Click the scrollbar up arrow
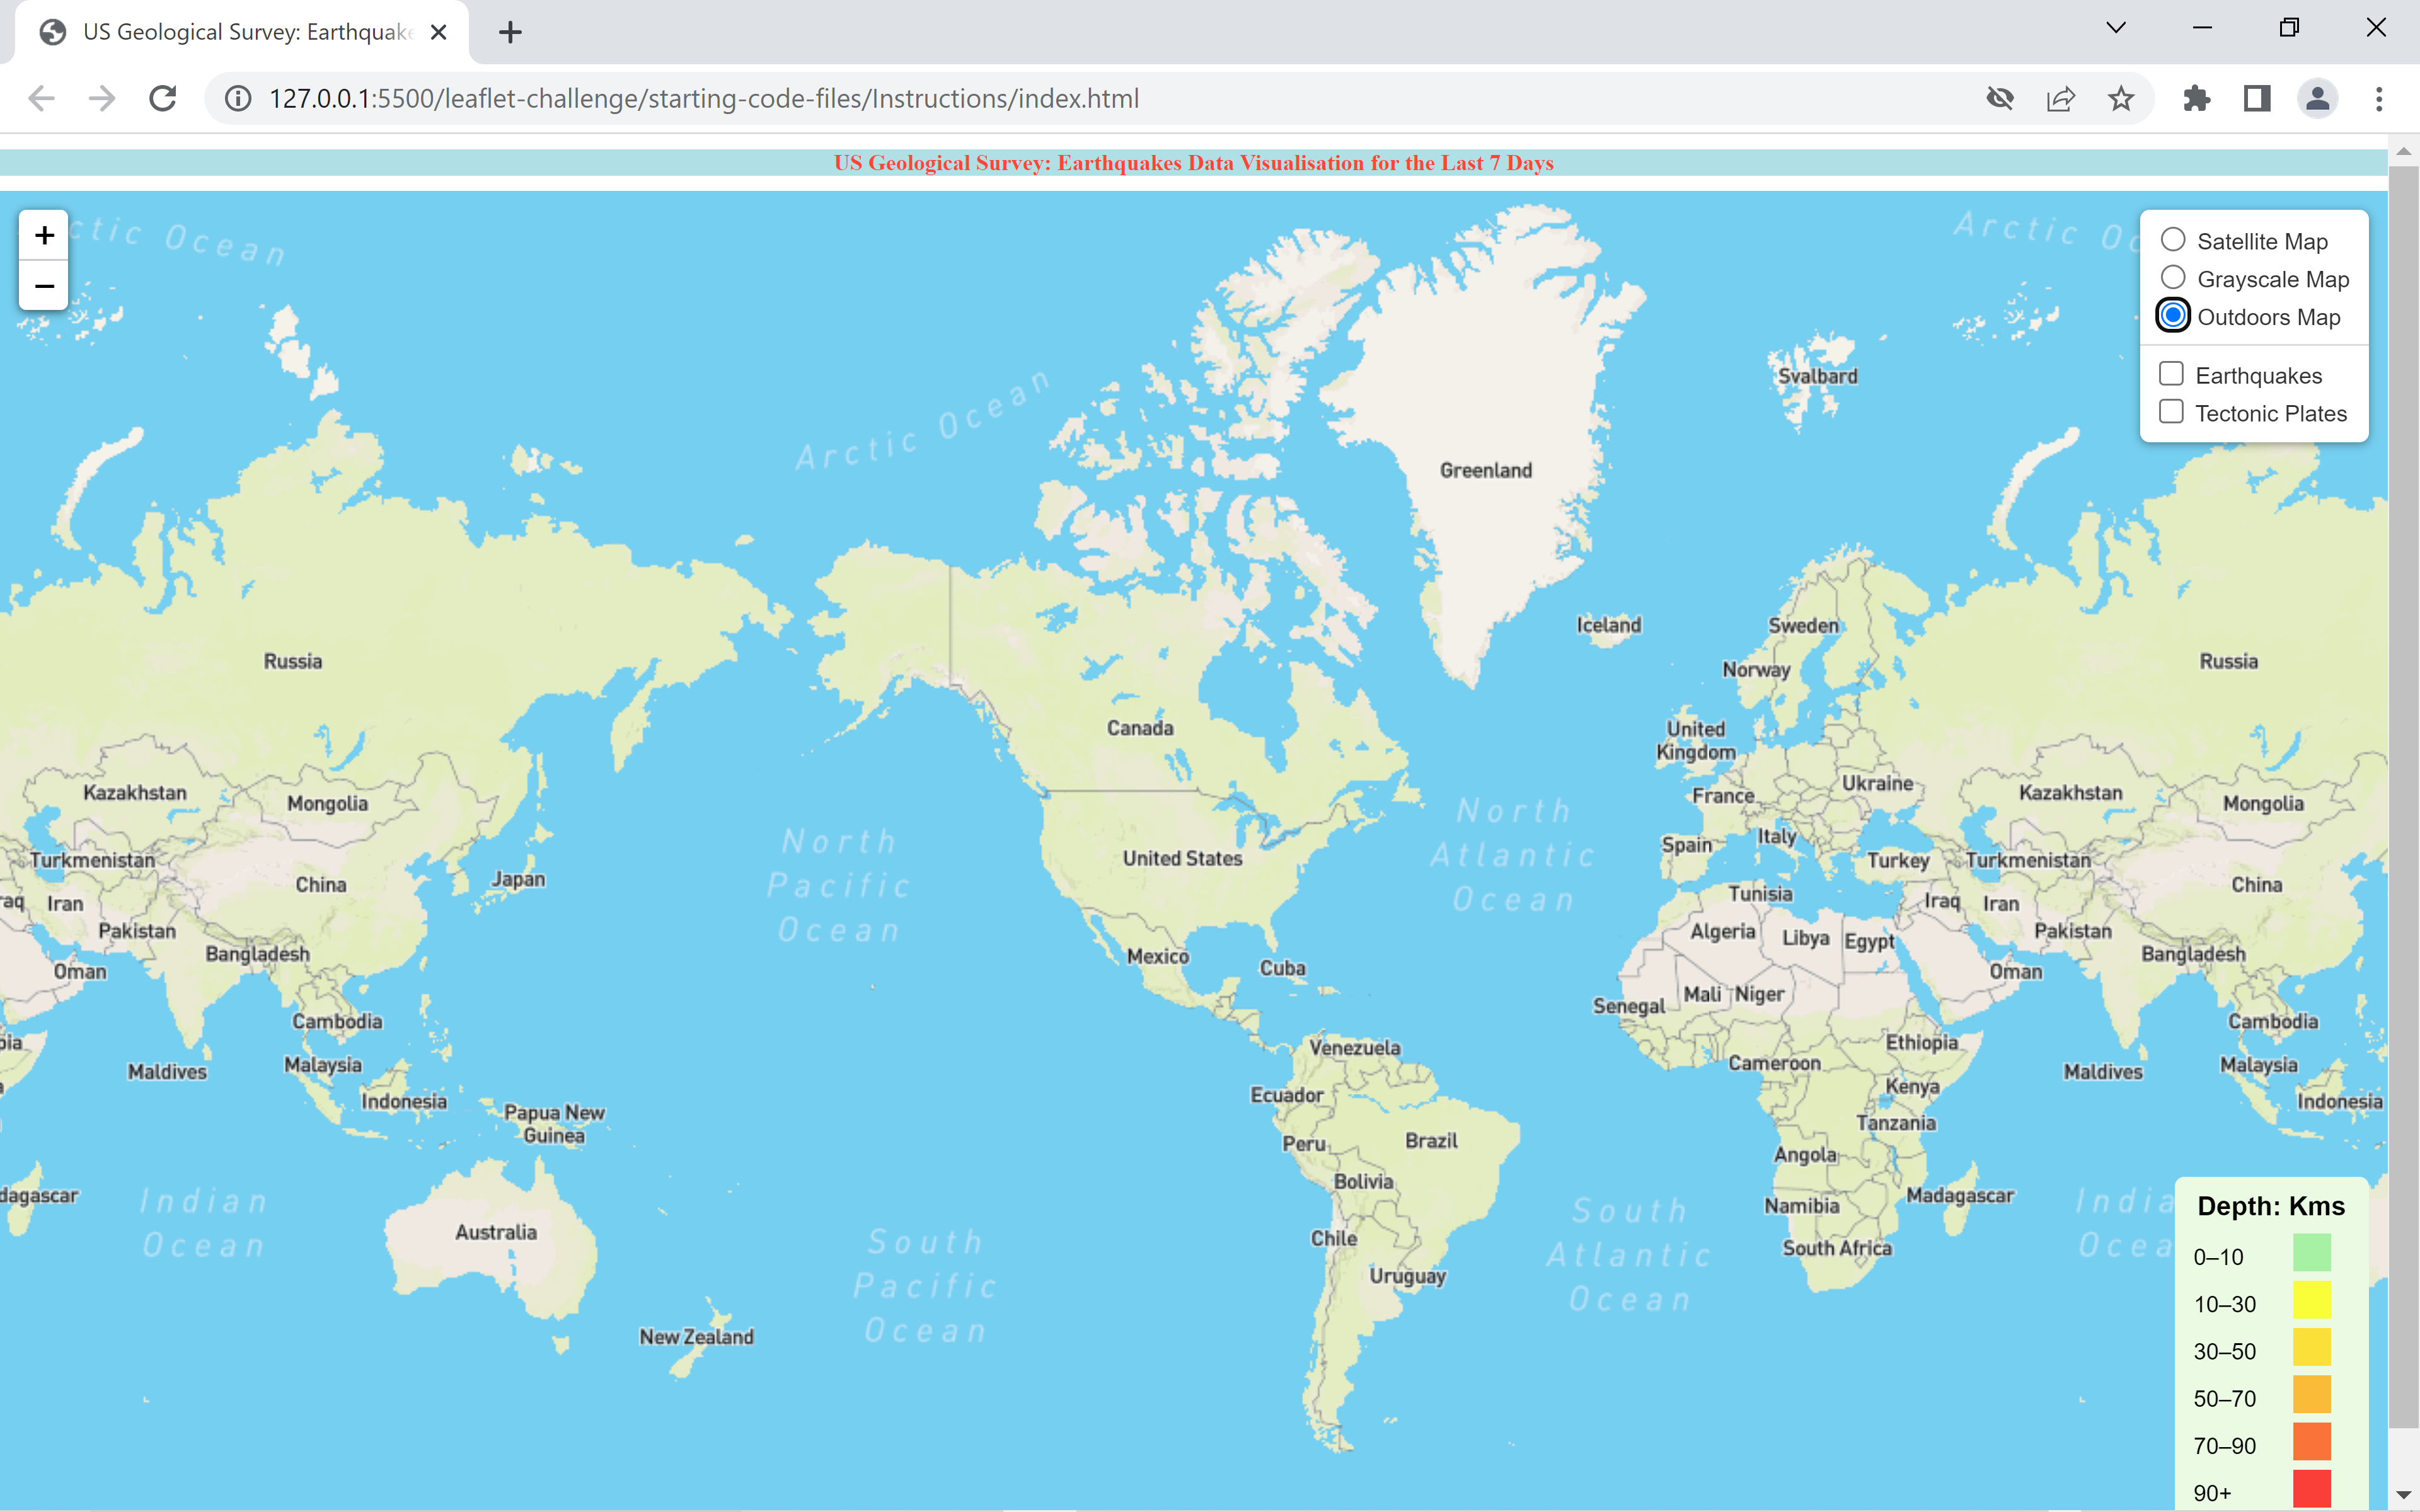This screenshot has width=2420, height=1512. (2404, 151)
